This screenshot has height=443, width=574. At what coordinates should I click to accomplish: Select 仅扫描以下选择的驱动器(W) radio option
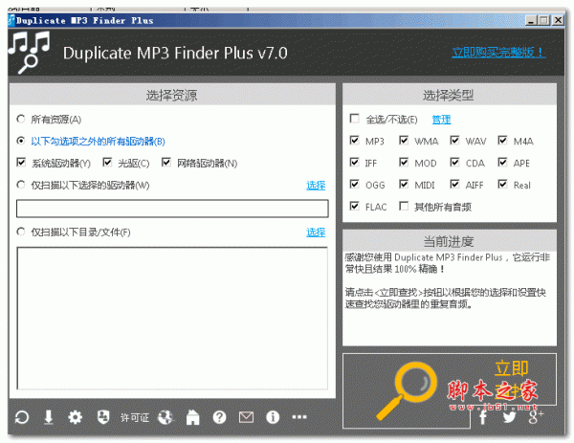pos(21,185)
